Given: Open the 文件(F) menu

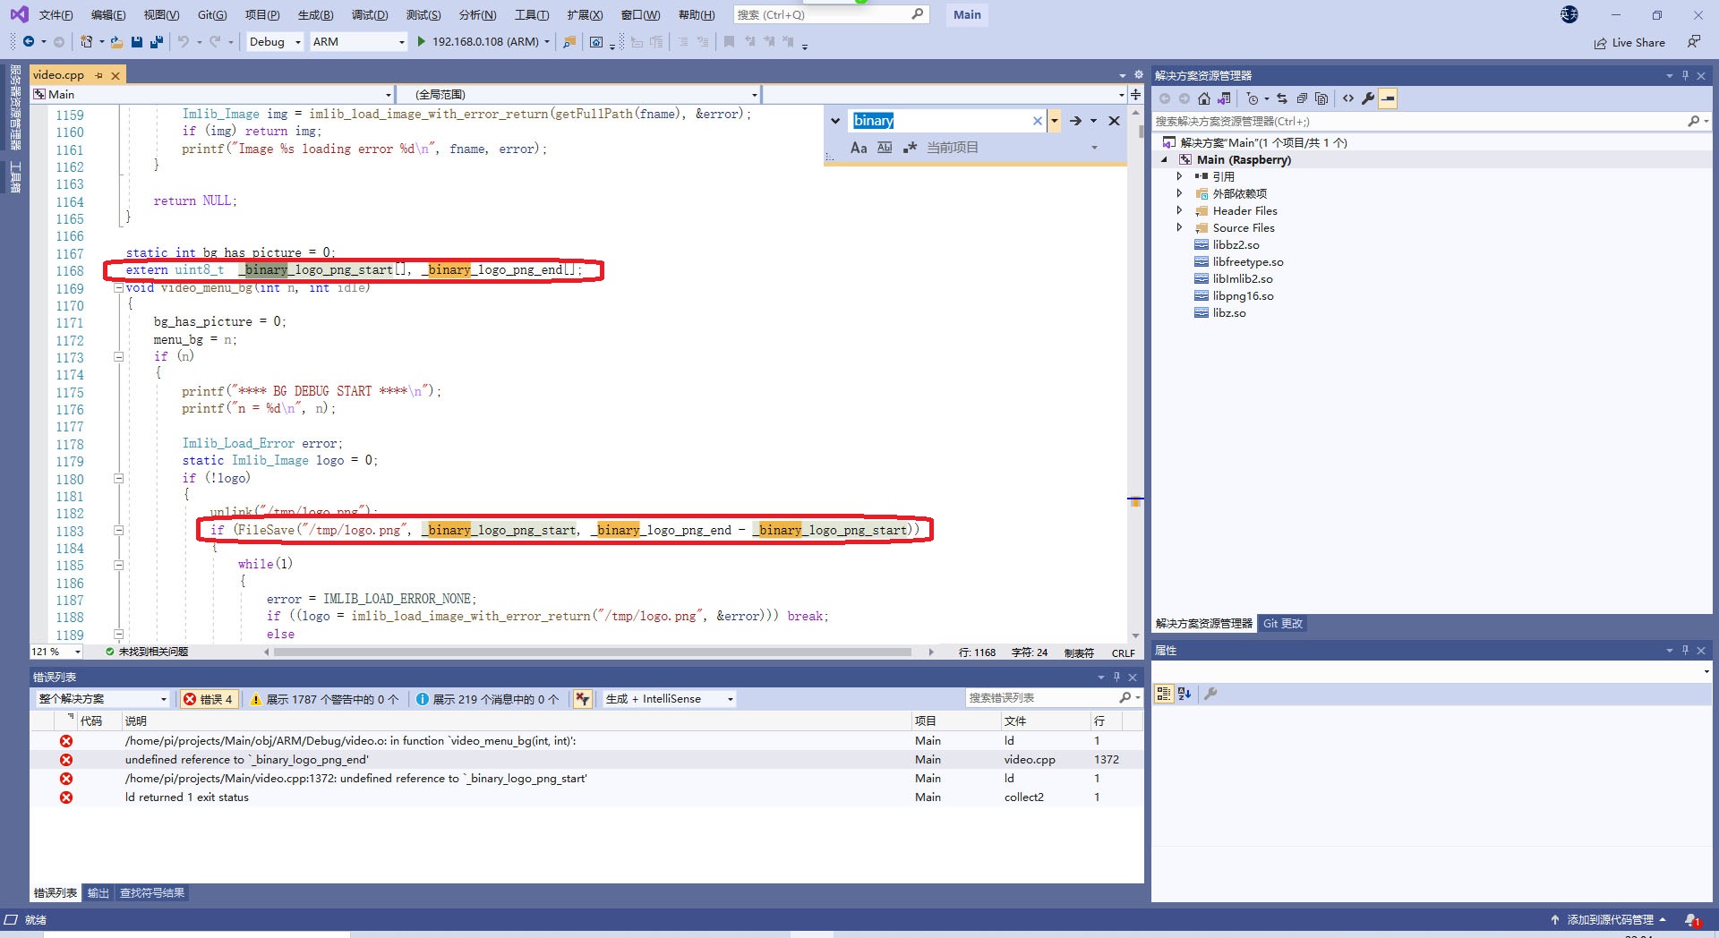Looking at the screenshot, I should point(56,14).
